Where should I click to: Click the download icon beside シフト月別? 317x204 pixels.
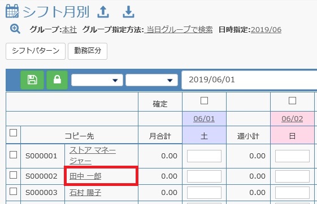[x=128, y=12]
